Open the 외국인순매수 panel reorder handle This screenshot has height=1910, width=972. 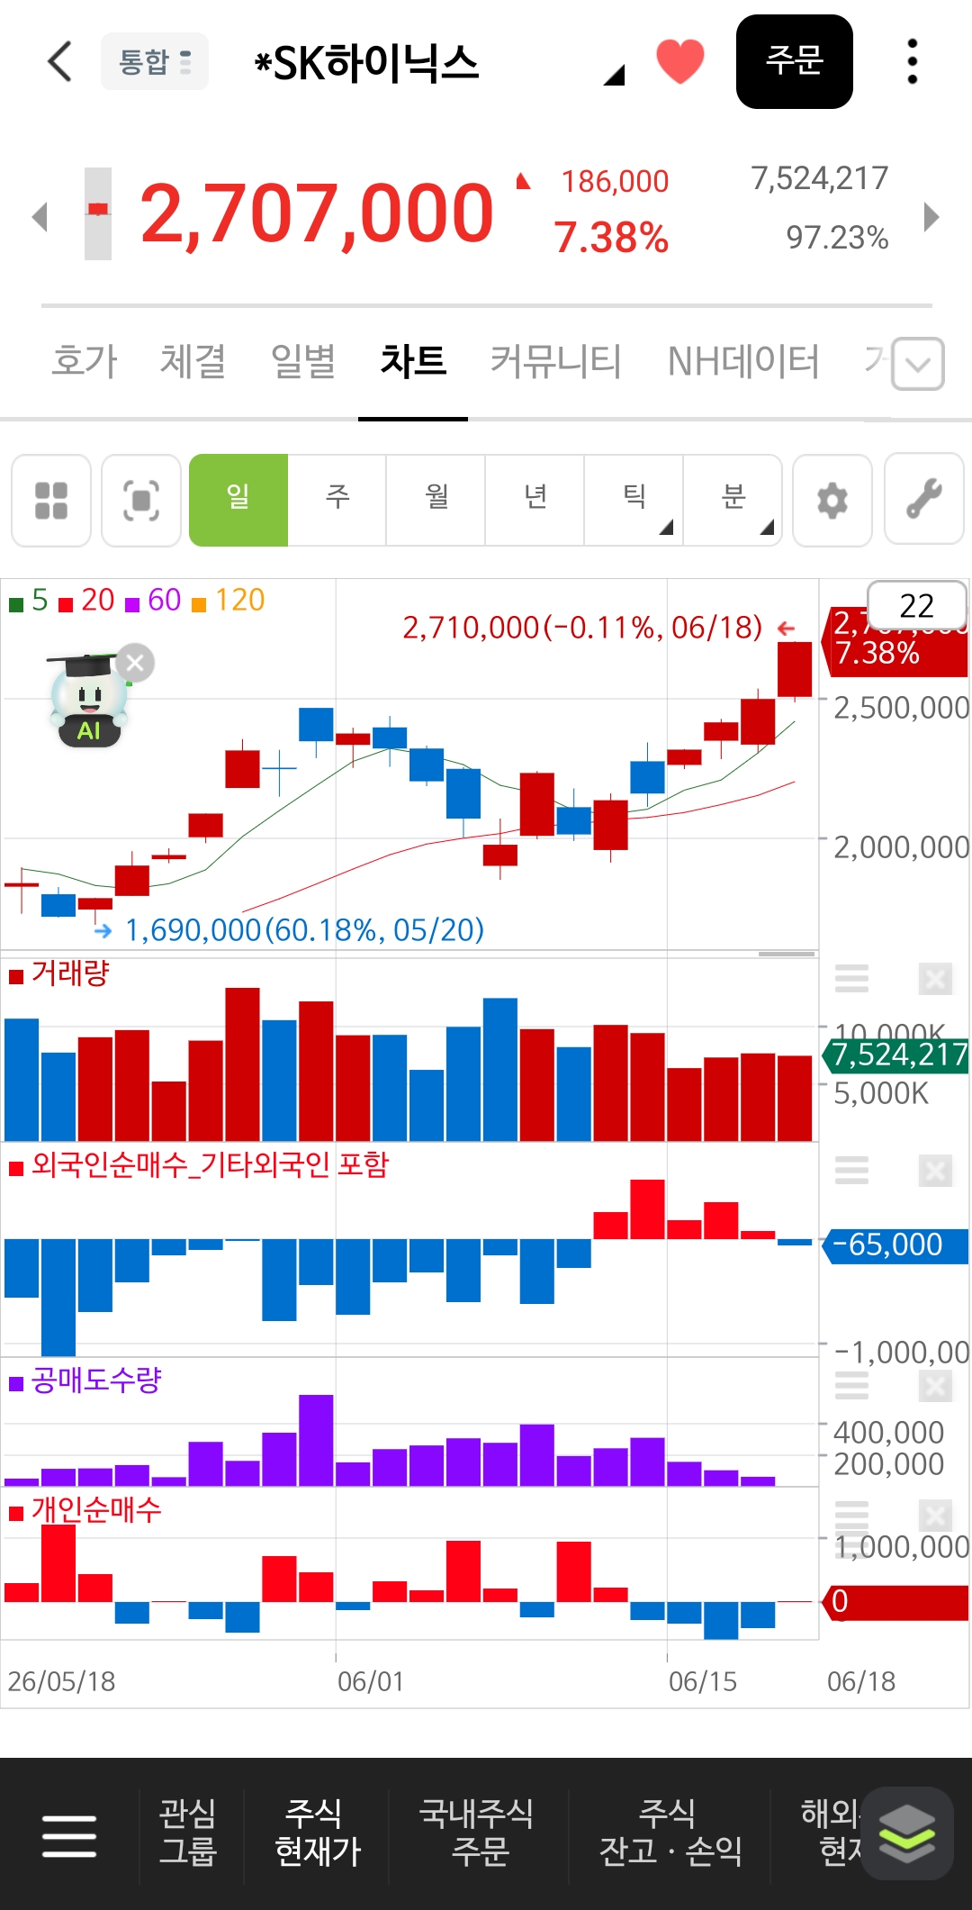click(851, 1170)
